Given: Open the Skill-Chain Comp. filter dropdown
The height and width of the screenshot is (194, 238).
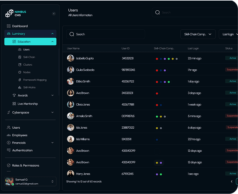Looking at the screenshot, I should click(198, 34).
